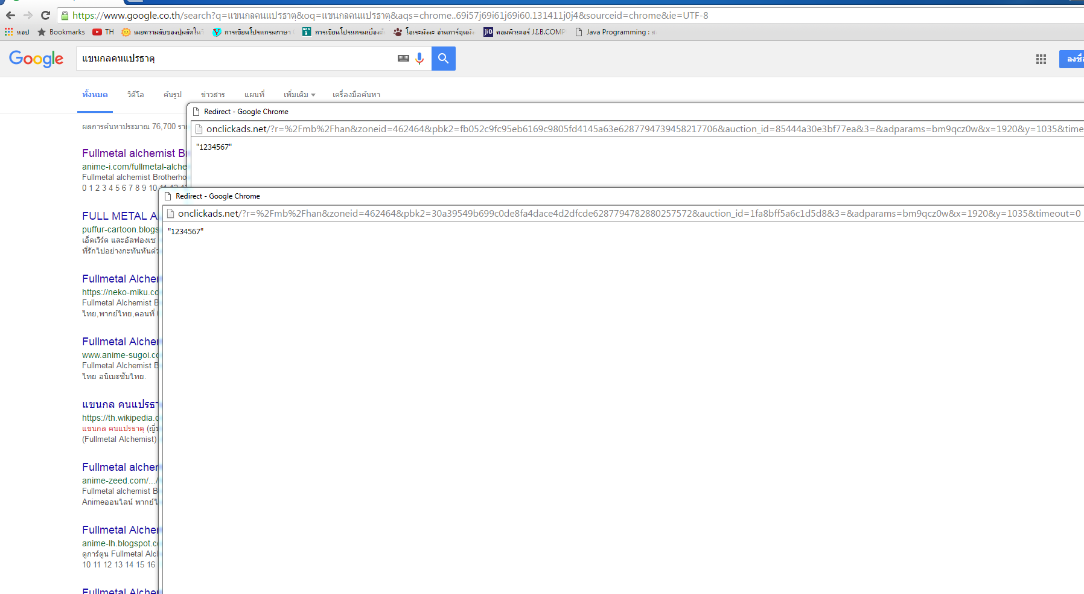Go back using the browser Back arrow
The image size is (1084, 594).
[x=10, y=15]
